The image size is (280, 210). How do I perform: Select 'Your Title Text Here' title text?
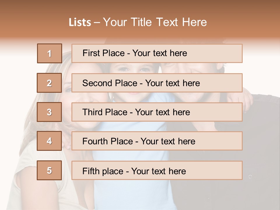coord(155,22)
